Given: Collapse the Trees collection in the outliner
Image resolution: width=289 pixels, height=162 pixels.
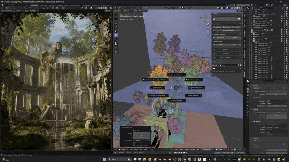Looking at the screenshot, I should pyautogui.click(x=252, y=41).
